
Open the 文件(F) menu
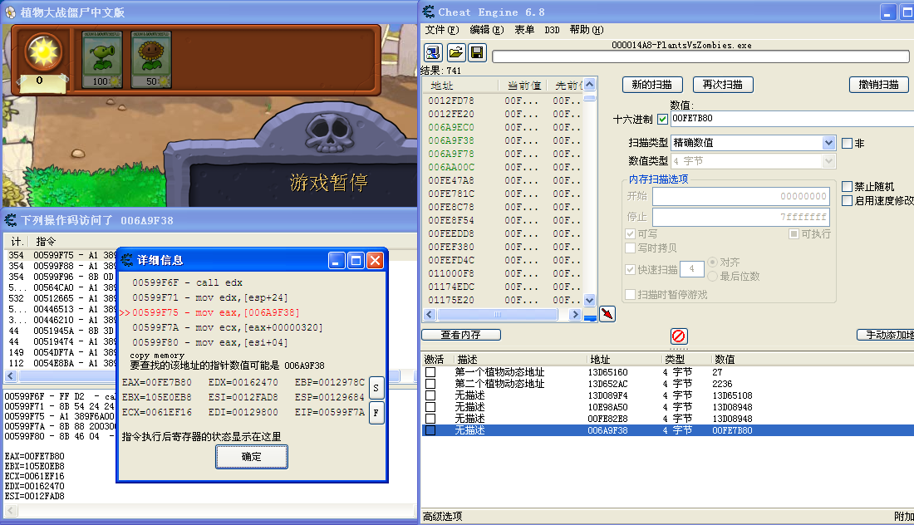click(441, 30)
